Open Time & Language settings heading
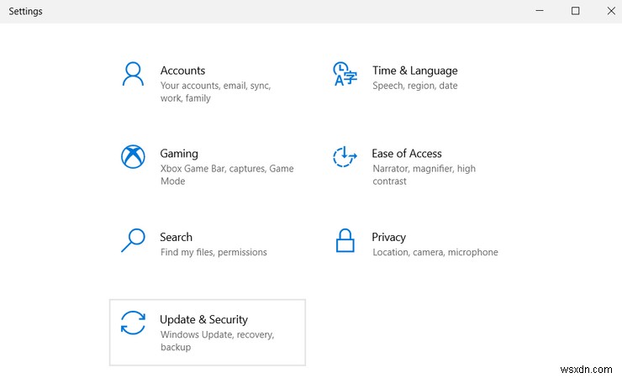 414,71
